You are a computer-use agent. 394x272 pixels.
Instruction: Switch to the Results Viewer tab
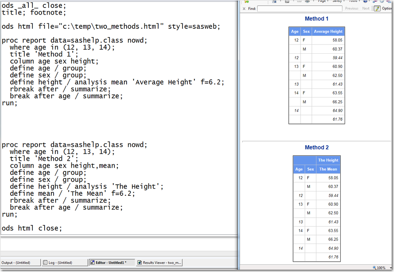pyautogui.click(x=159, y=263)
